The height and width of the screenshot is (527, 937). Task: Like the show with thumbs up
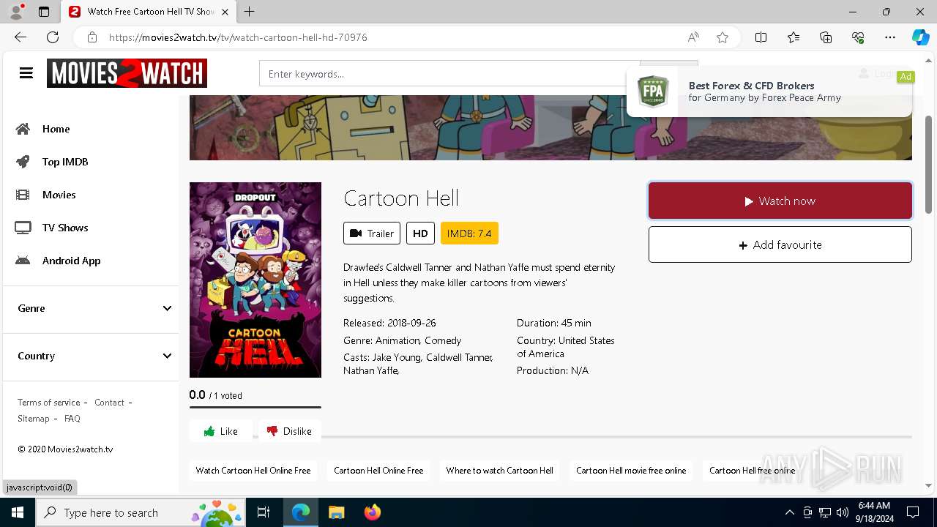tap(220, 431)
